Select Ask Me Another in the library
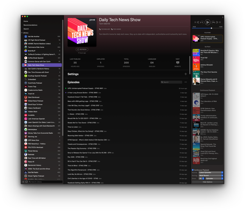The width and height of the screenshot is (245, 211). coord(42,36)
